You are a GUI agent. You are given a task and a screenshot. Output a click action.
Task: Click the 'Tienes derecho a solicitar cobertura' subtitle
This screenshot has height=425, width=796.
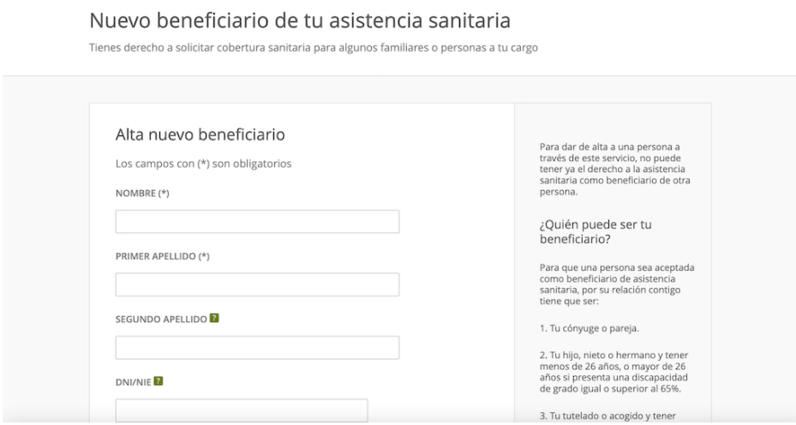point(314,48)
